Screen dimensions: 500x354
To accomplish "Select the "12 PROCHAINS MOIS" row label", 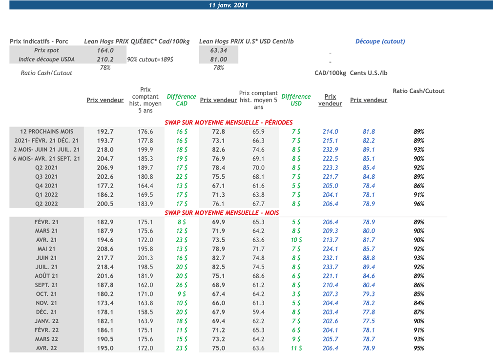I will (46, 132).
